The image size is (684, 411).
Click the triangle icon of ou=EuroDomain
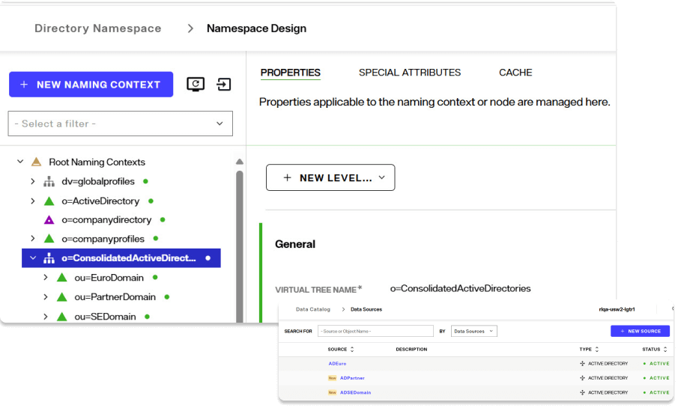(x=62, y=277)
